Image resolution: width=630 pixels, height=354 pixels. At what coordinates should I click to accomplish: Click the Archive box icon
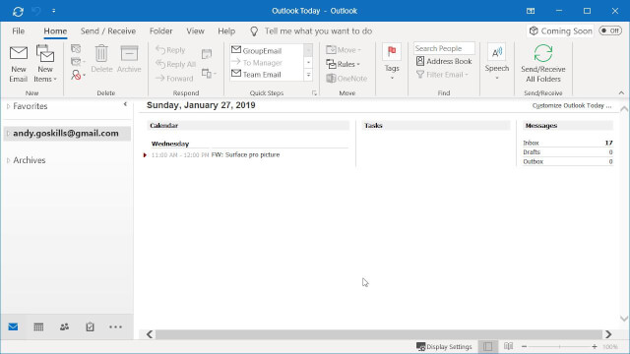(129, 59)
